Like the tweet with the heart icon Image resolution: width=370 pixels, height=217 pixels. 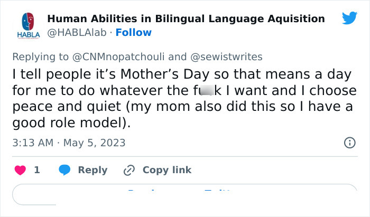tap(21, 170)
